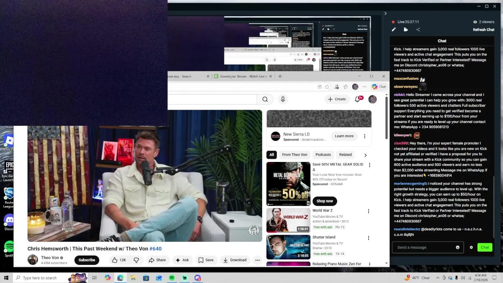
Task: Select the From Theo Von chip
Action: tap(294, 155)
